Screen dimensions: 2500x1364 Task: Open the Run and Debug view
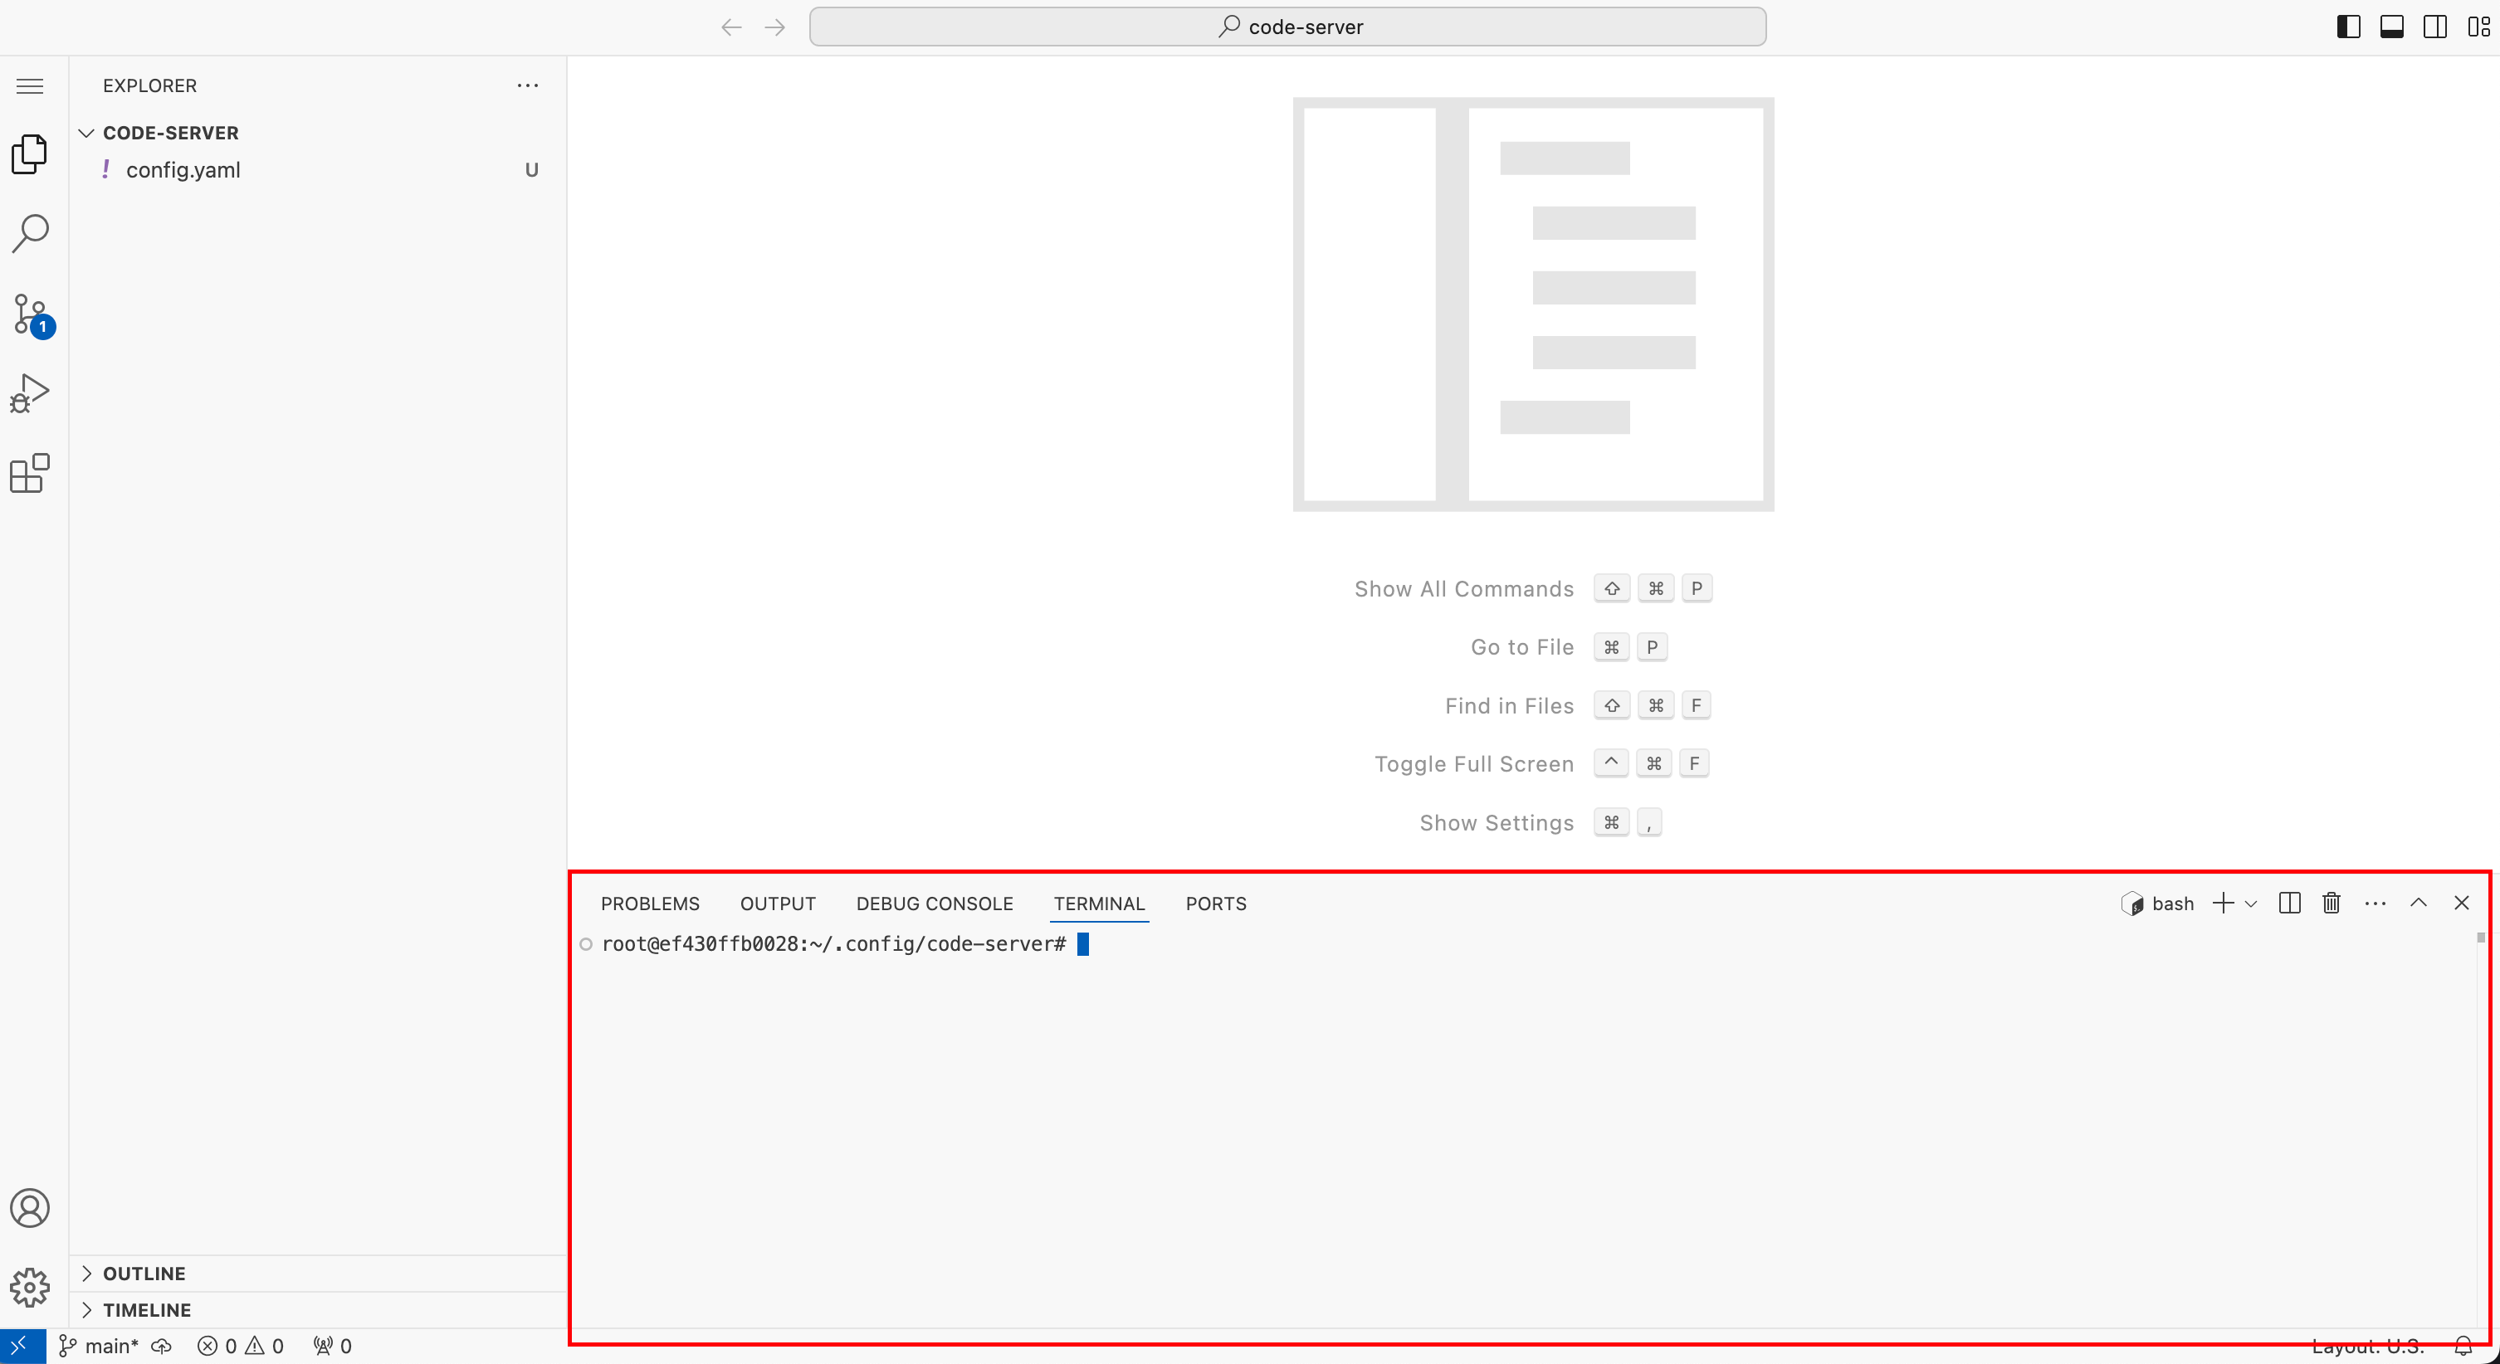(30, 394)
